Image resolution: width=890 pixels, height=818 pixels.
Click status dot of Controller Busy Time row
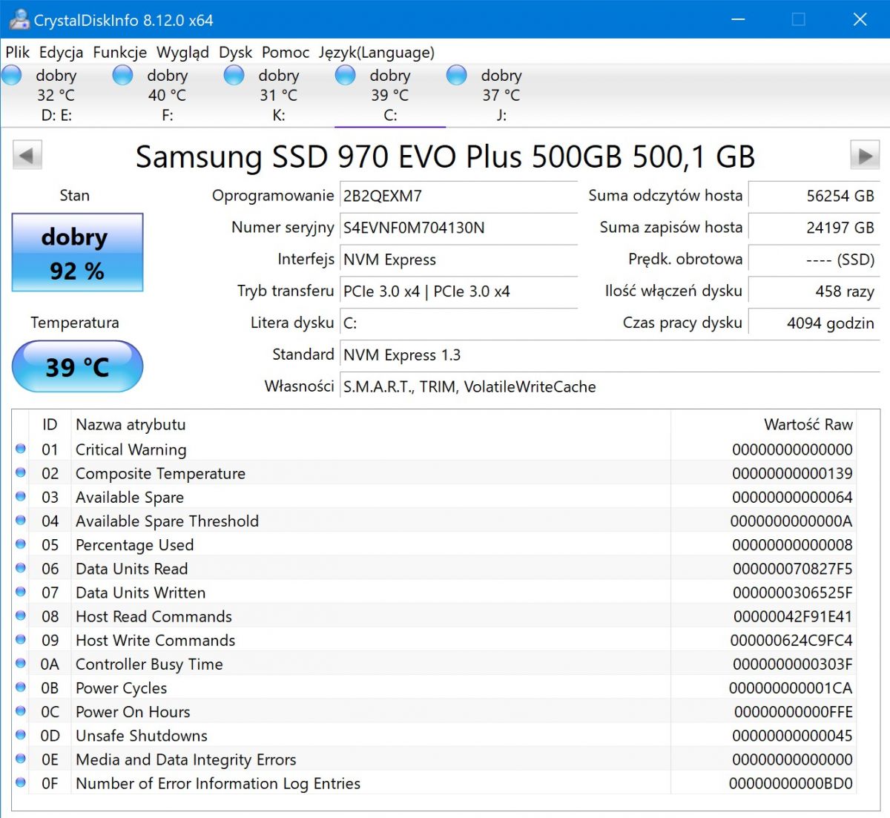point(21,663)
